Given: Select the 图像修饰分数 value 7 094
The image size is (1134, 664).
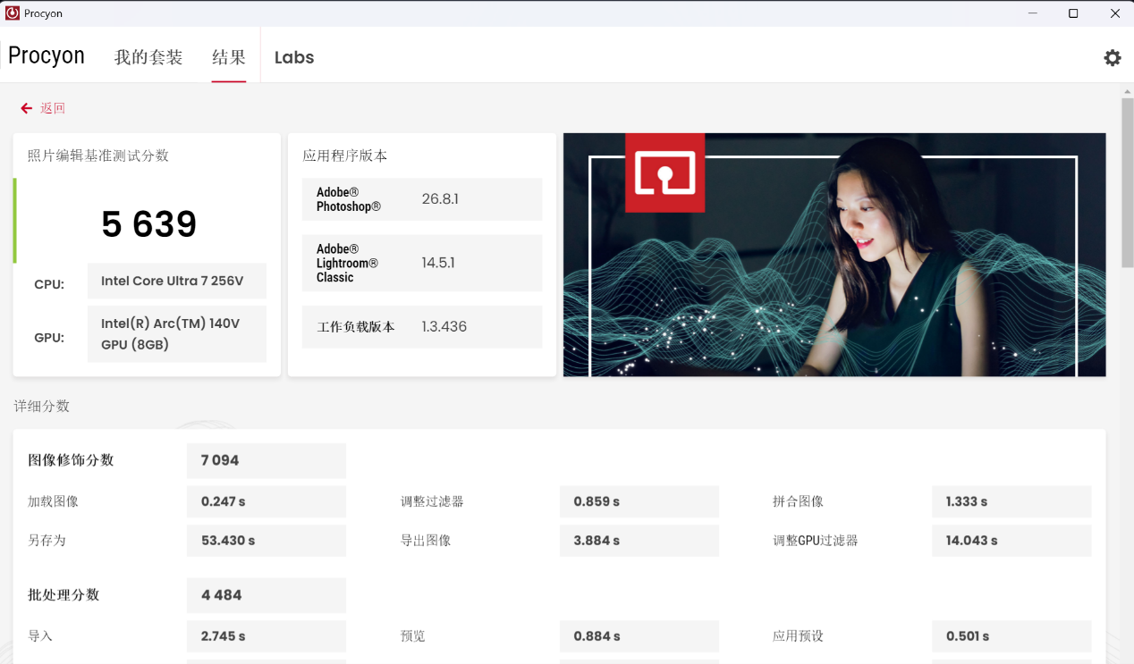Looking at the screenshot, I should [266, 460].
